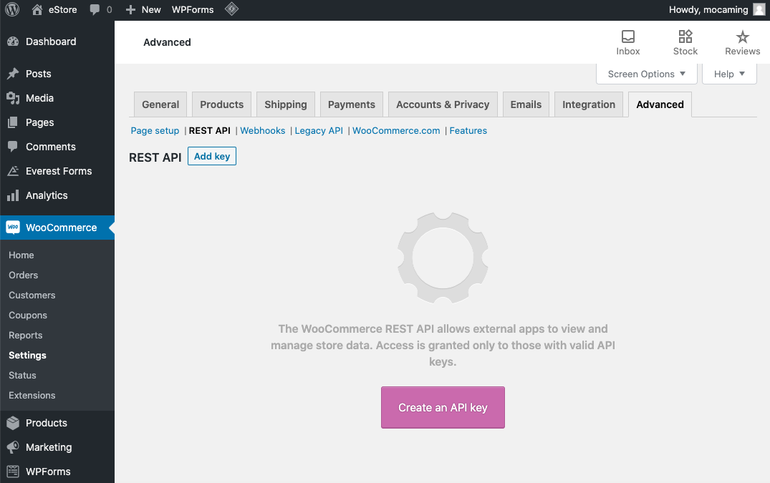Screen dimensions: 770x483
Task: Open the comments bubble icon in admin bar
Action: pos(95,10)
